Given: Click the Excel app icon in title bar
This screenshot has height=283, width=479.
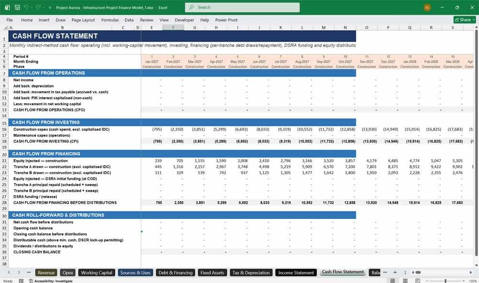Looking at the screenshot, I should (7, 7).
